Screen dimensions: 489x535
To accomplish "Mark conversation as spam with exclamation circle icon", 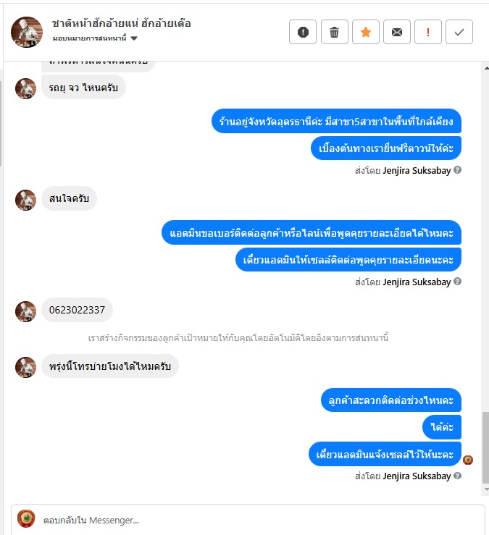I will point(303,32).
